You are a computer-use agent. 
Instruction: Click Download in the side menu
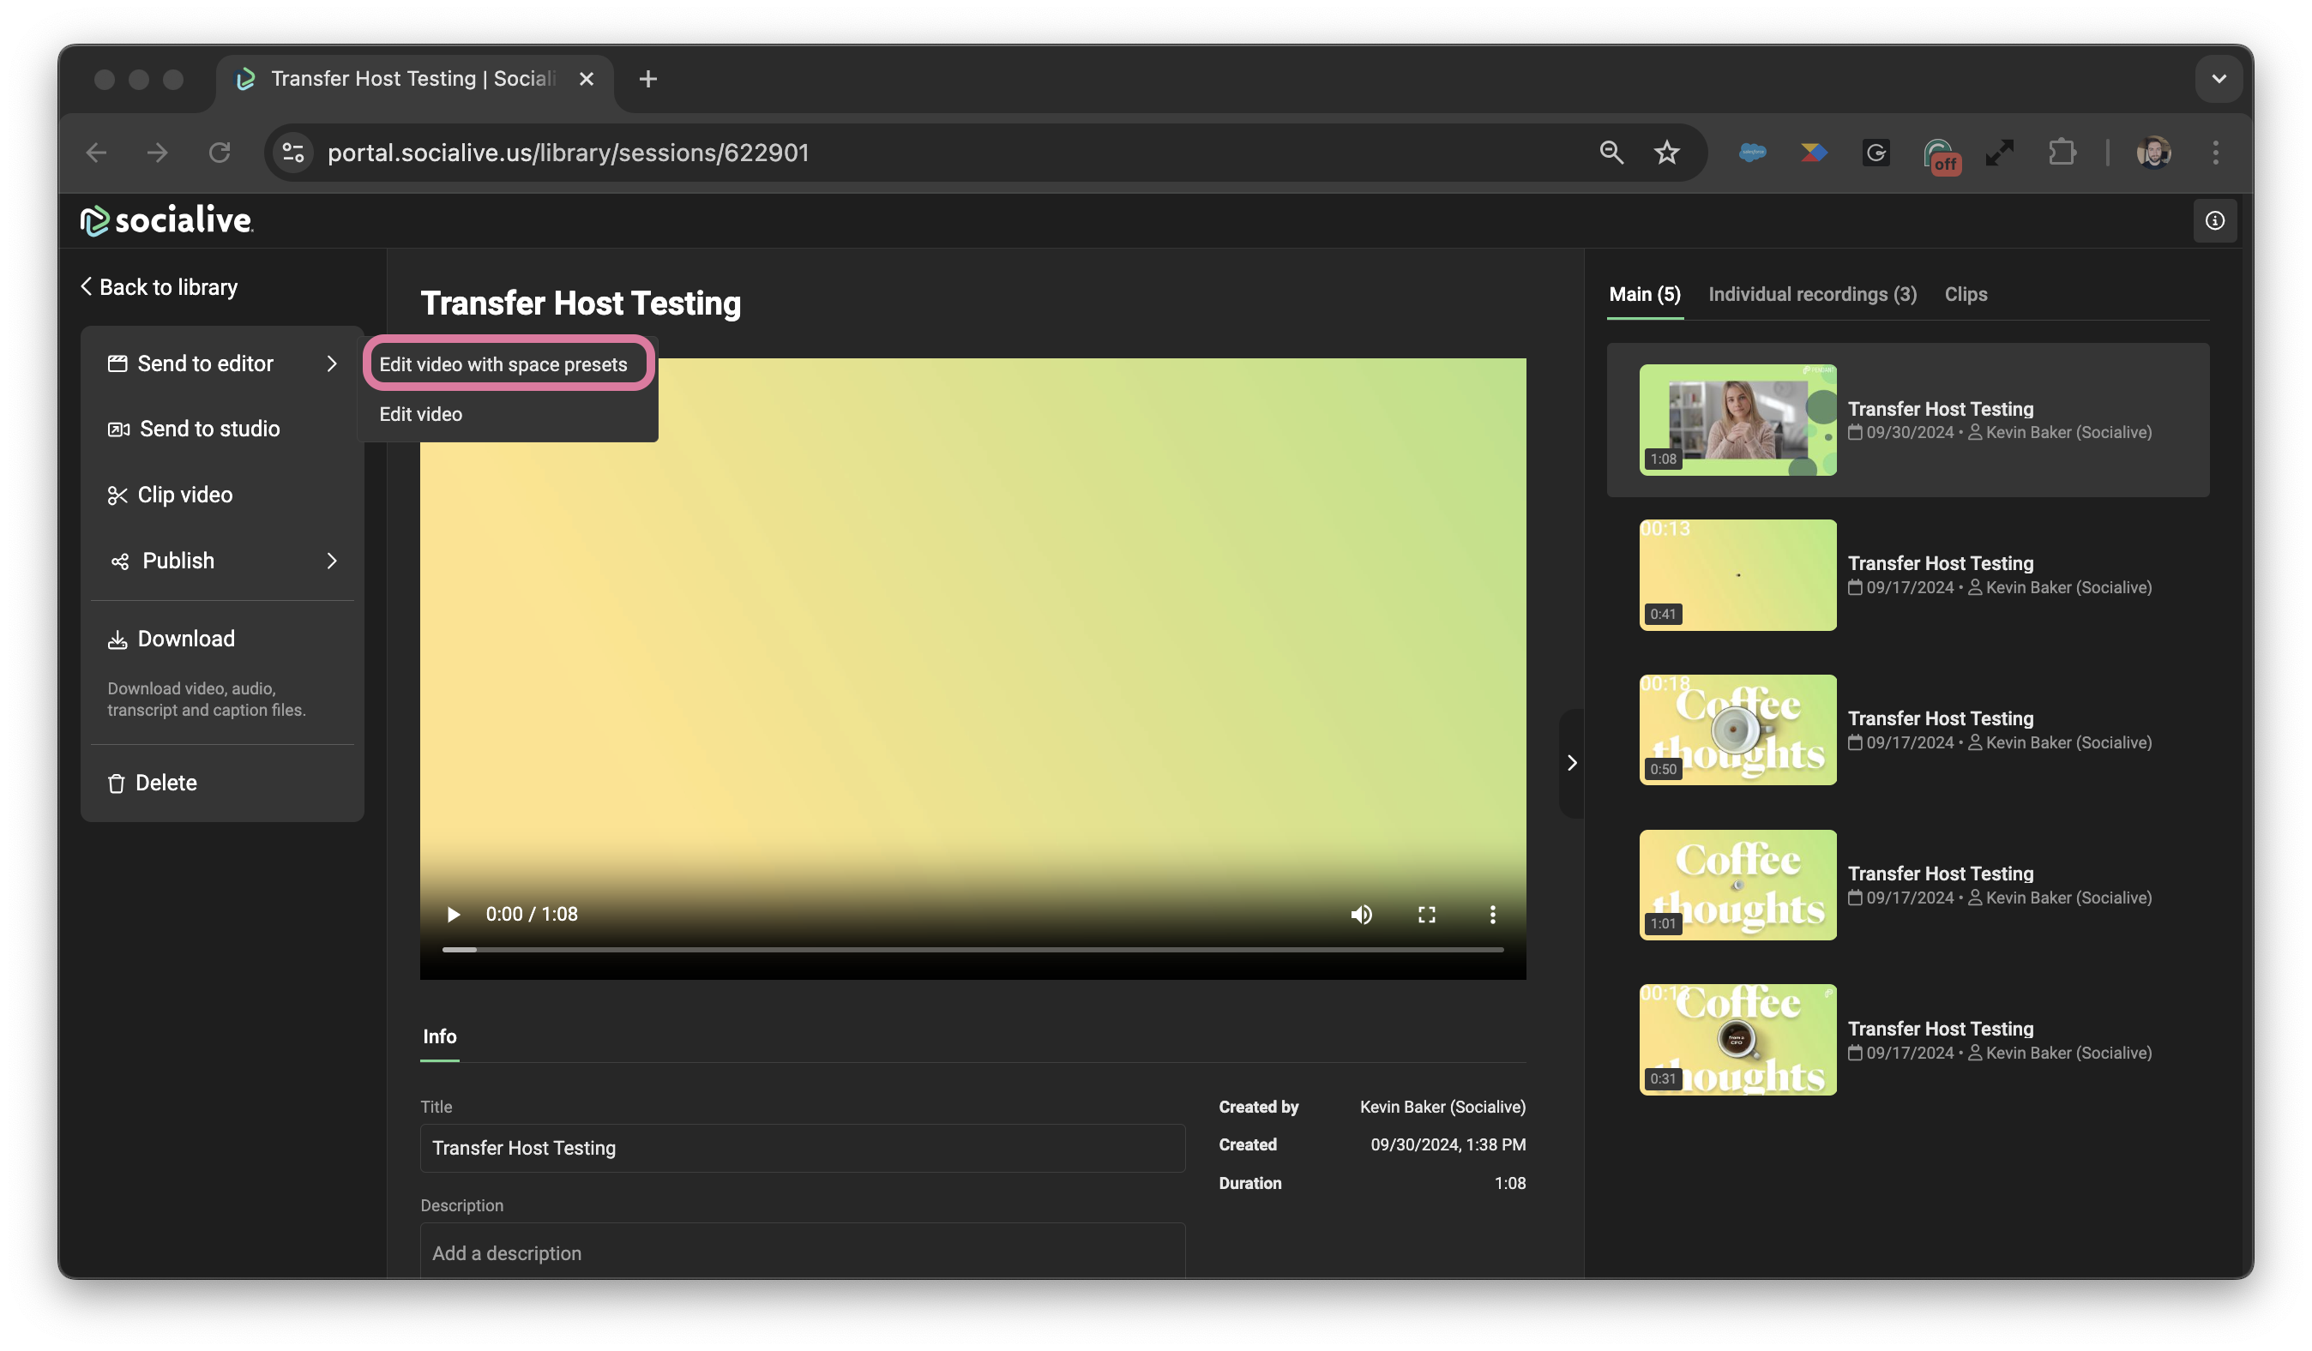(185, 639)
